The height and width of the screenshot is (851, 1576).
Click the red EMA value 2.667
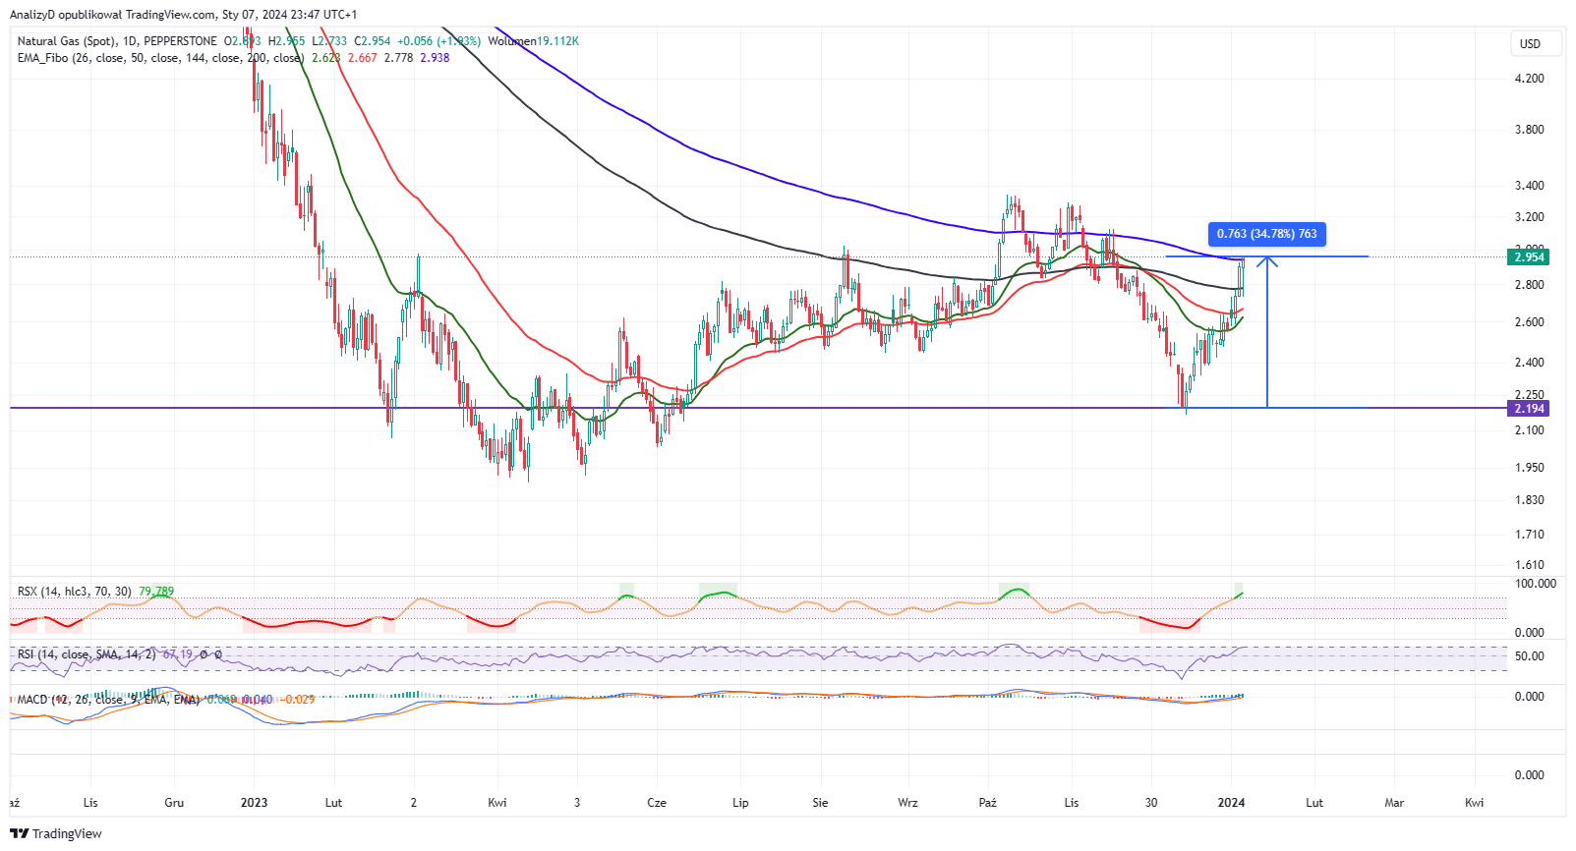(x=363, y=58)
